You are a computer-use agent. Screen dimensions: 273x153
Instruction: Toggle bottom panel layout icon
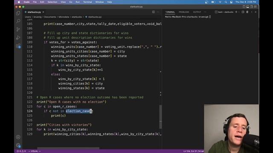pos(247,7)
